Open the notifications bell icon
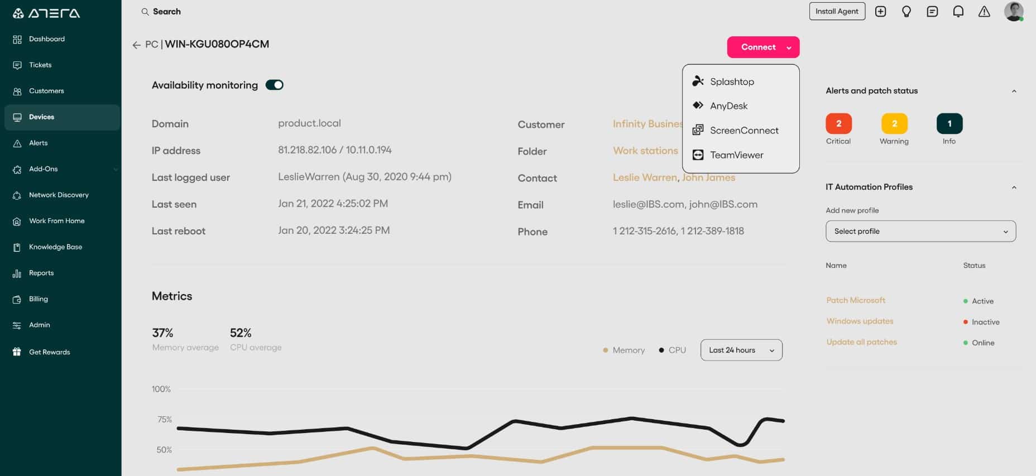Viewport: 1036px width, 476px height. pos(958,11)
